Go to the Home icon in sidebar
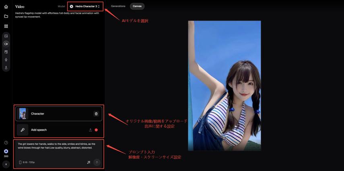344x171 pixels. [x=6, y=6]
